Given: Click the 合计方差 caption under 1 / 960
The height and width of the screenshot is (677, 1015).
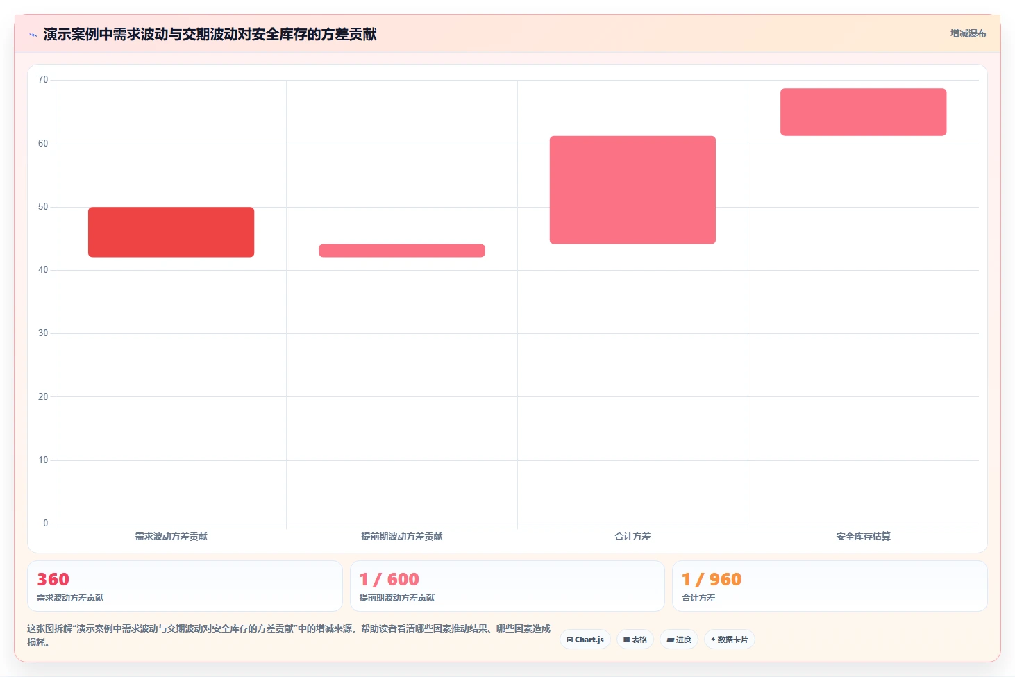Looking at the screenshot, I should tap(698, 598).
